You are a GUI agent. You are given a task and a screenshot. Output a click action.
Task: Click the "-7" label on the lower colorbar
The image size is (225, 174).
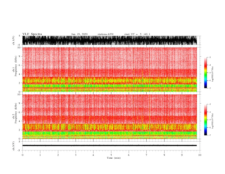click(x=209, y=135)
